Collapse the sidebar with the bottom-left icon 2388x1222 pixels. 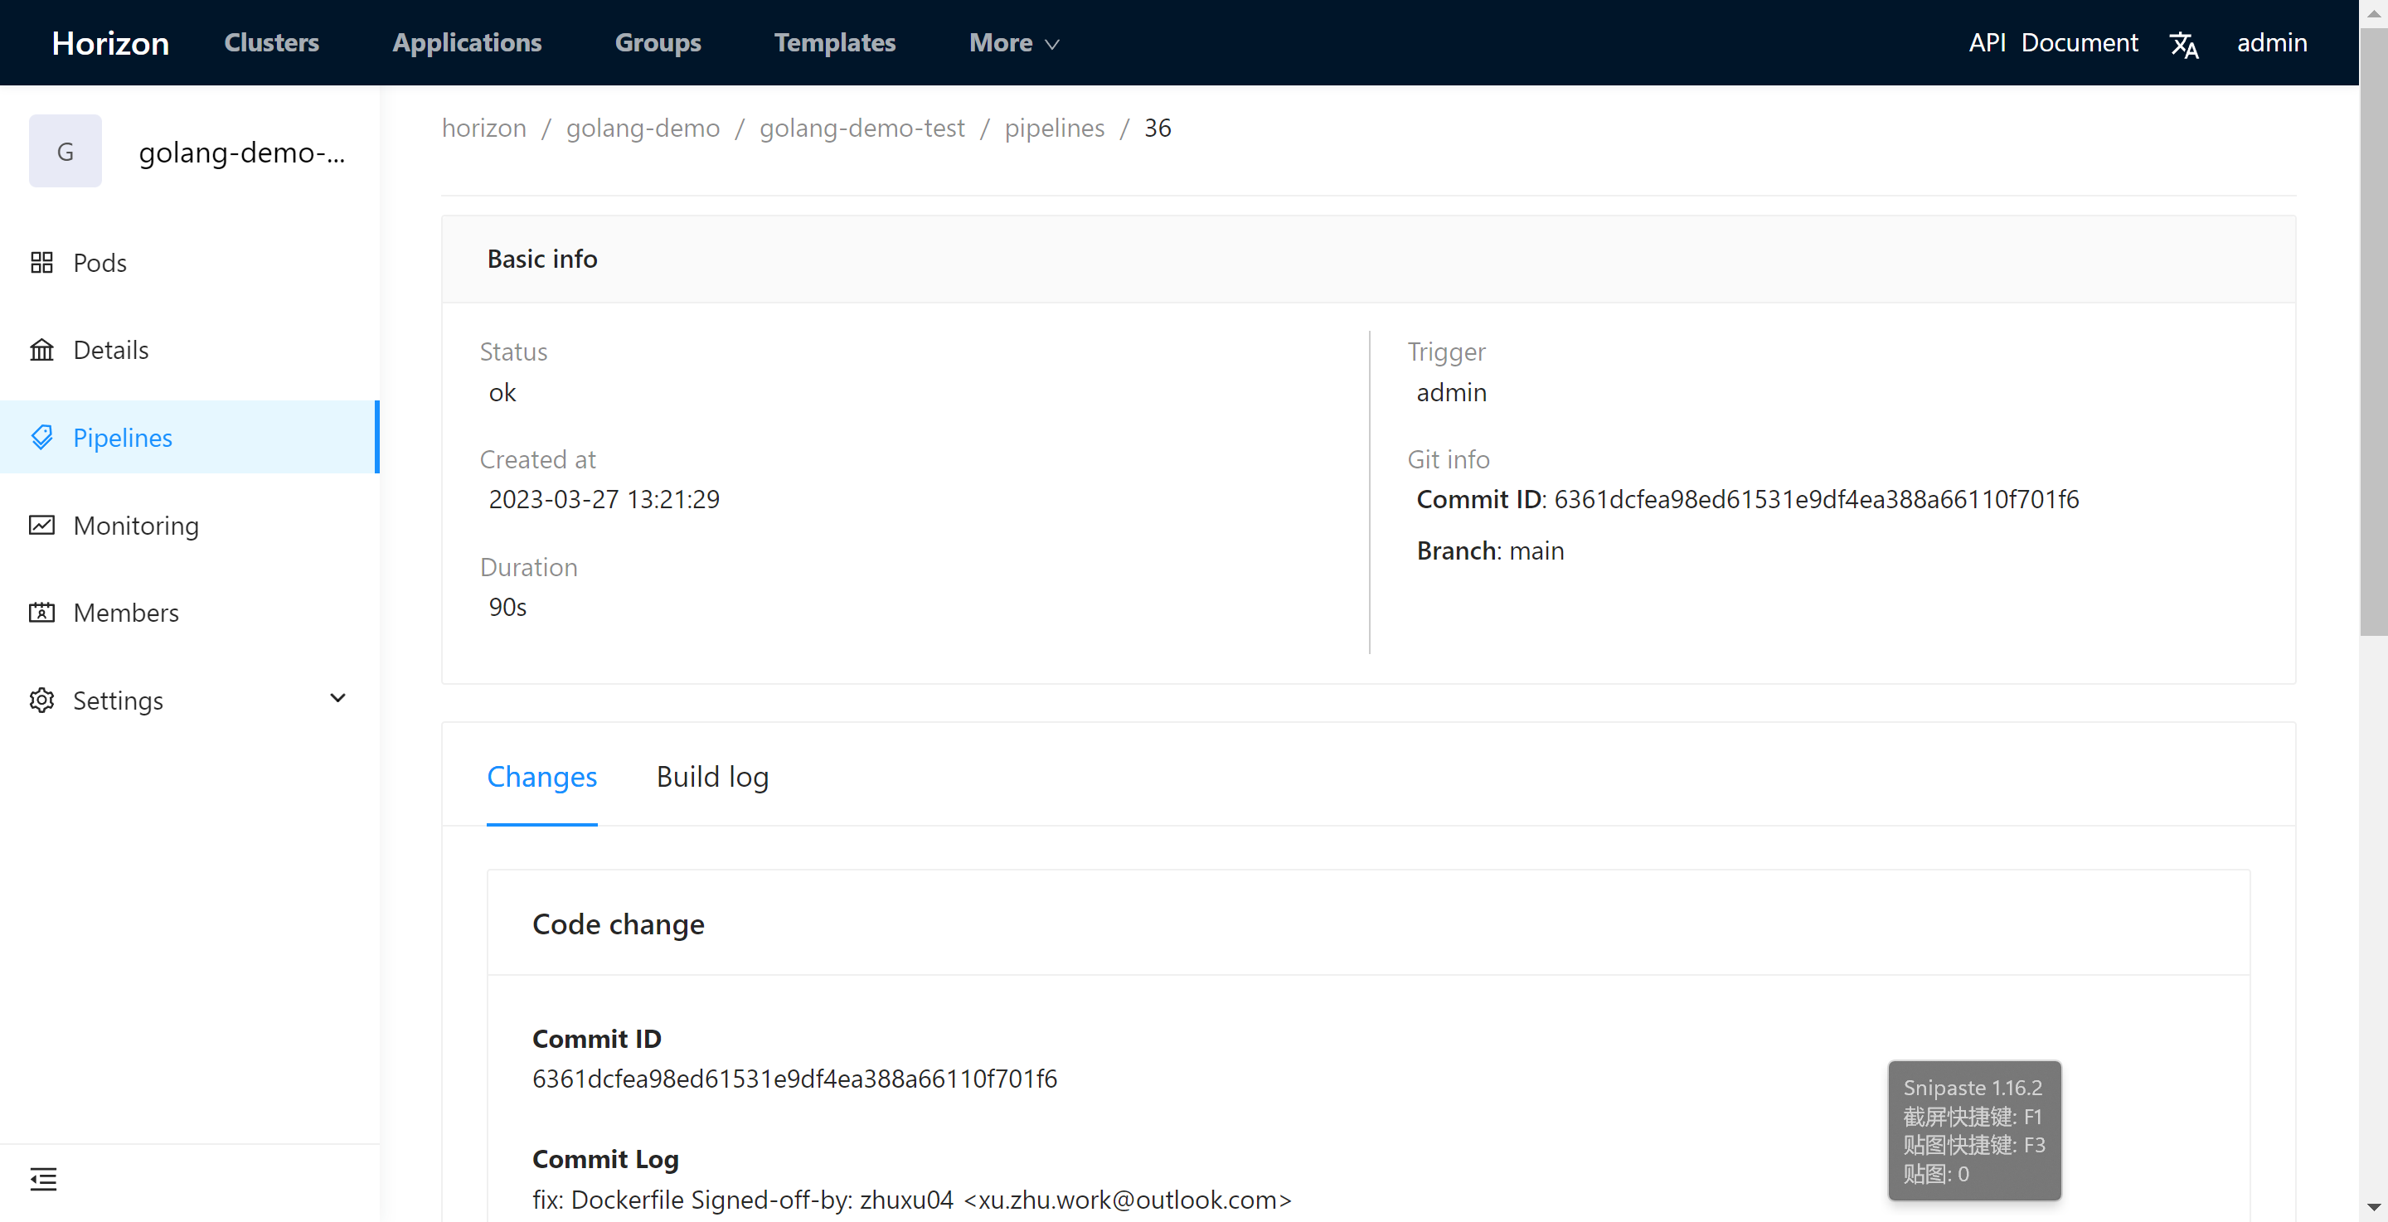point(42,1180)
